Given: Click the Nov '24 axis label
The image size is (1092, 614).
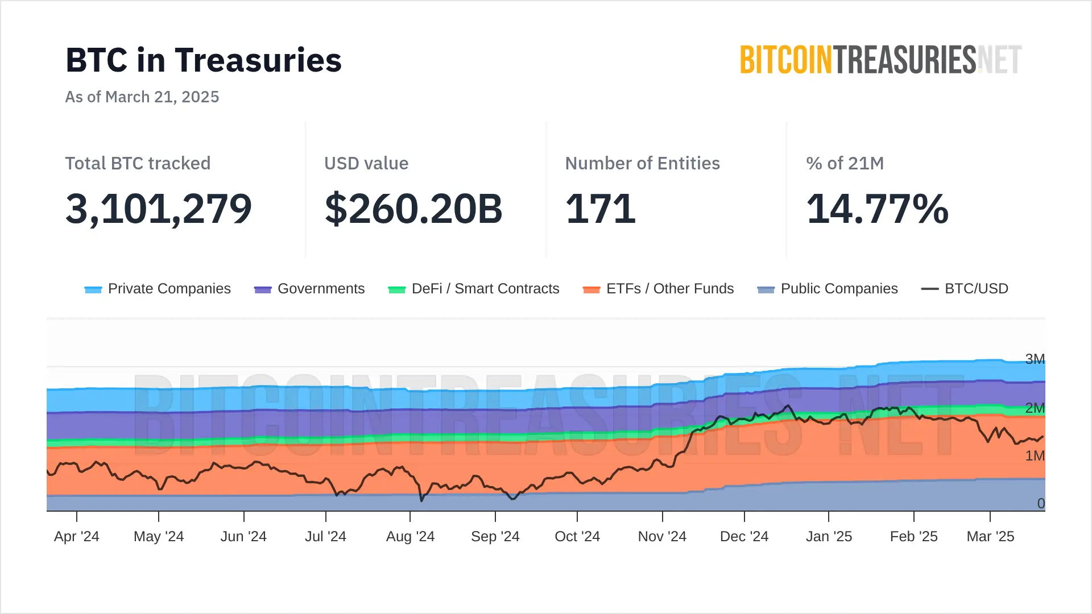Looking at the screenshot, I should click(662, 536).
